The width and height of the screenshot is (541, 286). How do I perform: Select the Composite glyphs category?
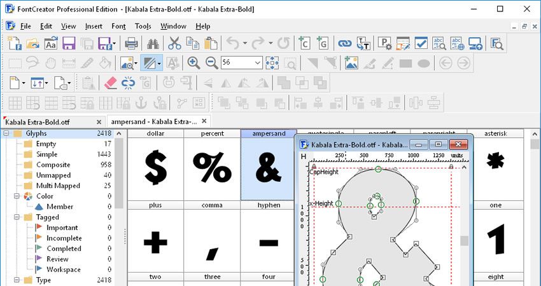(53, 165)
